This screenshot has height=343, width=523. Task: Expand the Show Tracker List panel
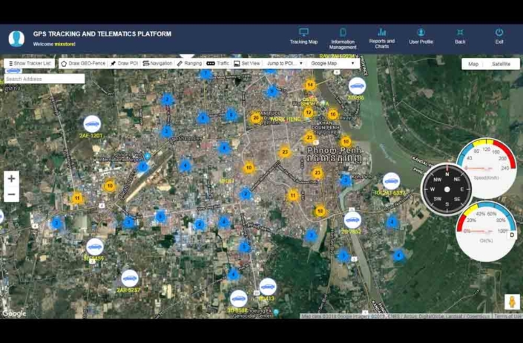pos(30,64)
